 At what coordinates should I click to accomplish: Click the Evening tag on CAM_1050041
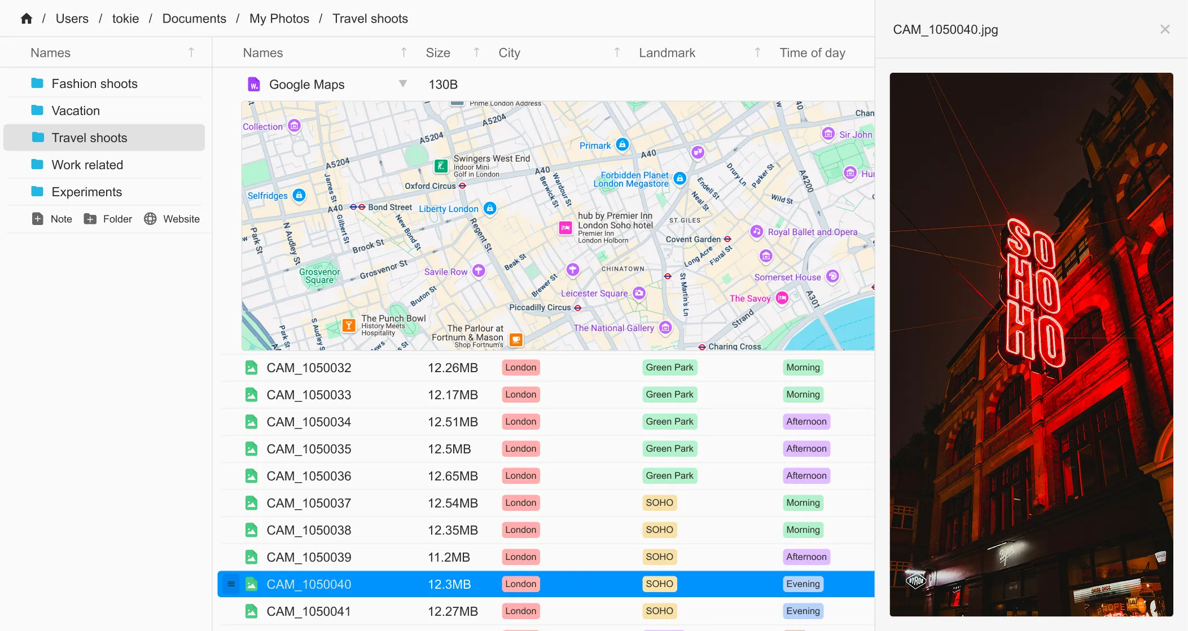point(803,611)
